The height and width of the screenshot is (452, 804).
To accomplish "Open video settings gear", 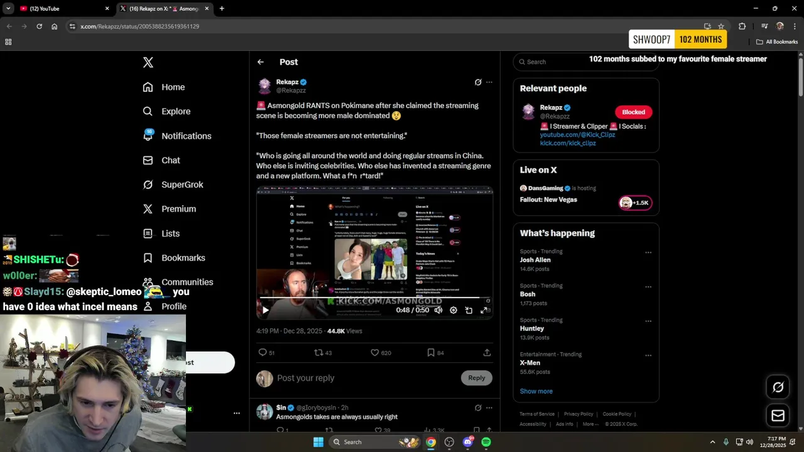I will (x=454, y=310).
